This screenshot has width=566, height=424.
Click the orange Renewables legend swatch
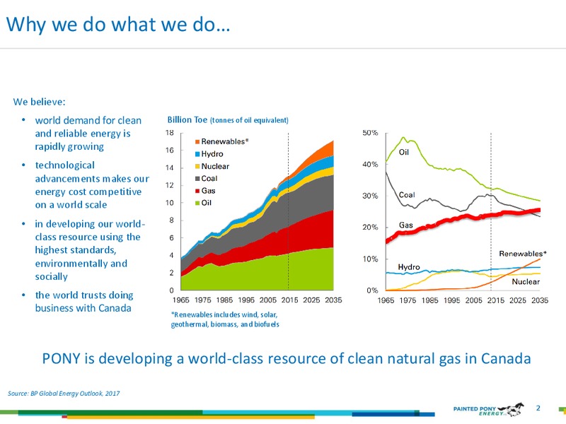click(x=197, y=142)
